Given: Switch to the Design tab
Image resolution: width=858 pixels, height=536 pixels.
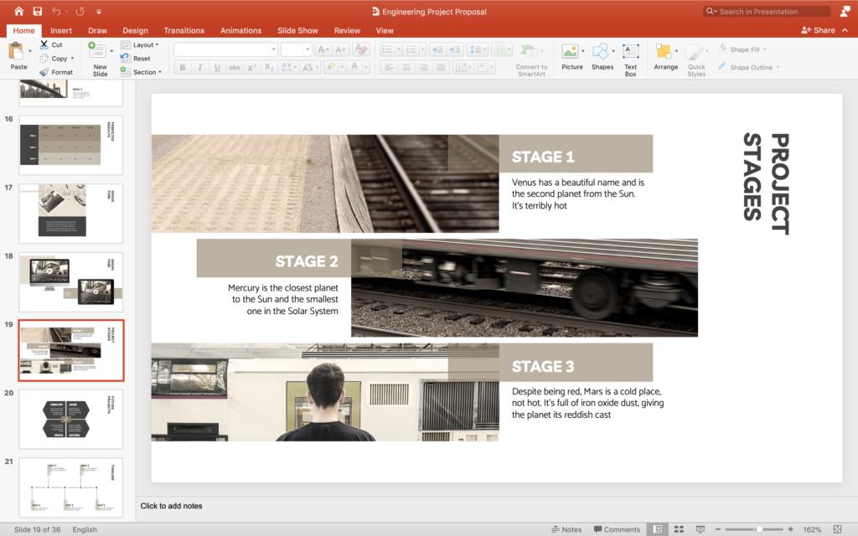Looking at the screenshot, I should click(135, 31).
